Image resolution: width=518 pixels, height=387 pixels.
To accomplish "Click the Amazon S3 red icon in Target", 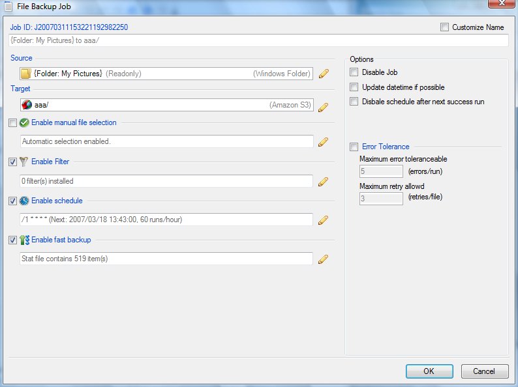I will [x=27, y=105].
